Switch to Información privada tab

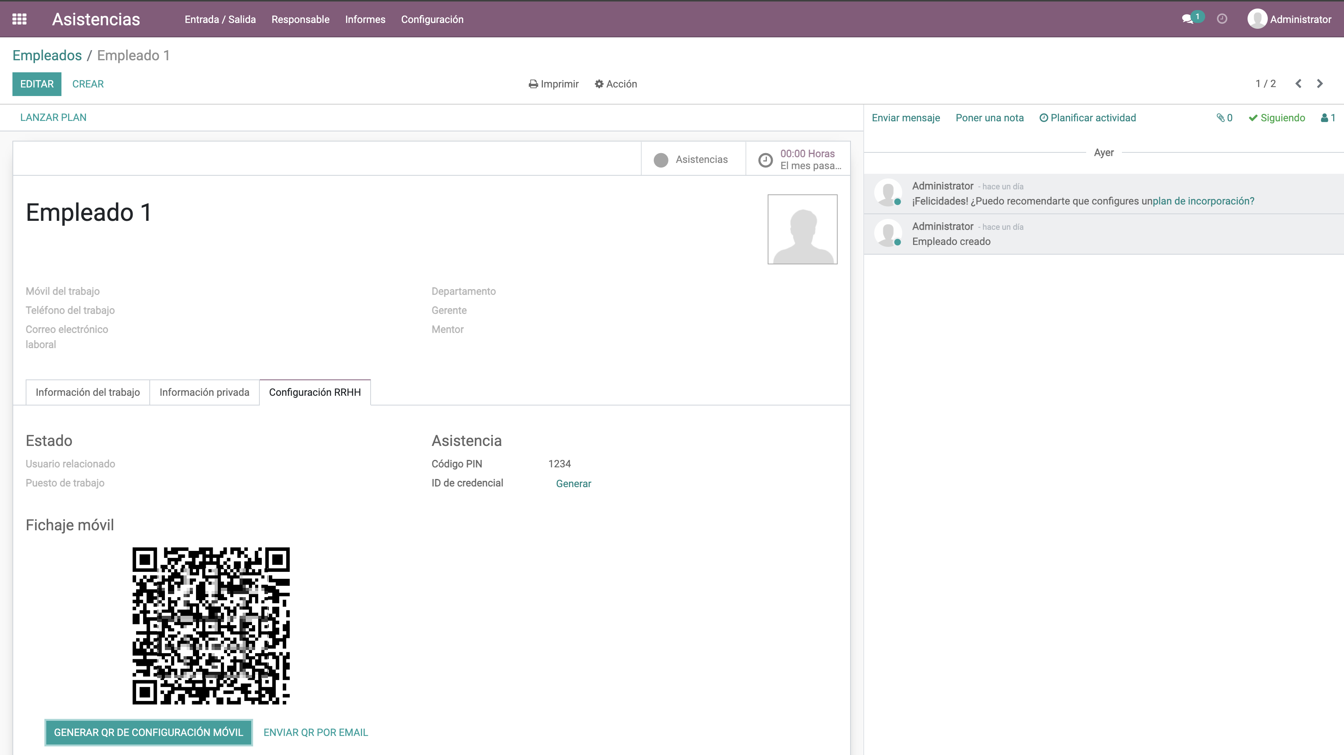click(205, 392)
